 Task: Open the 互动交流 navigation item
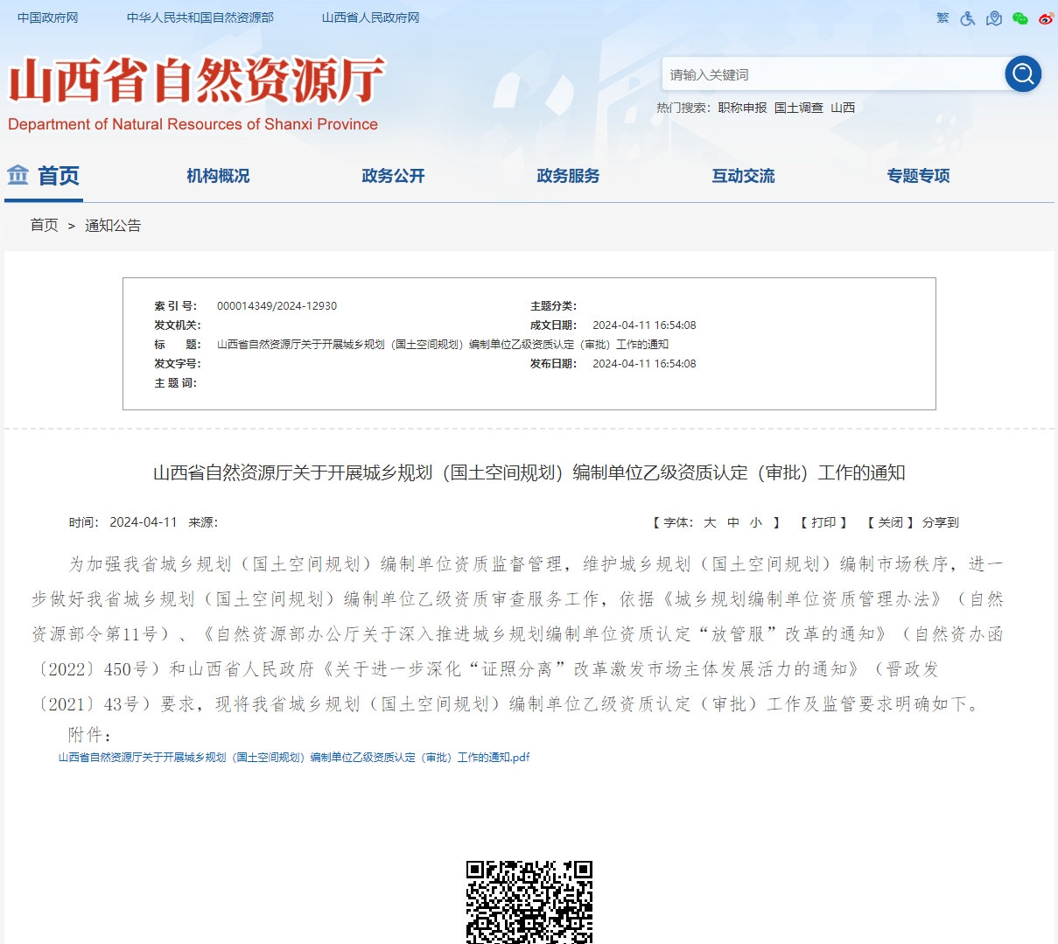(x=743, y=176)
